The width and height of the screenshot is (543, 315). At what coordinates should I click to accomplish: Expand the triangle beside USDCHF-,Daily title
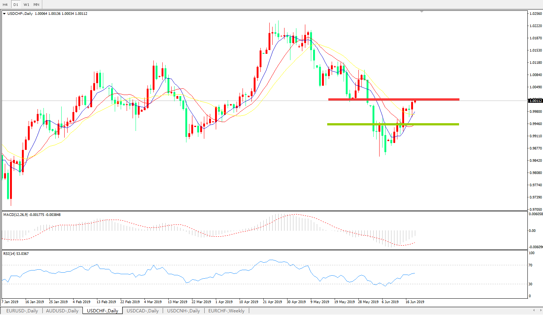(x=4, y=14)
